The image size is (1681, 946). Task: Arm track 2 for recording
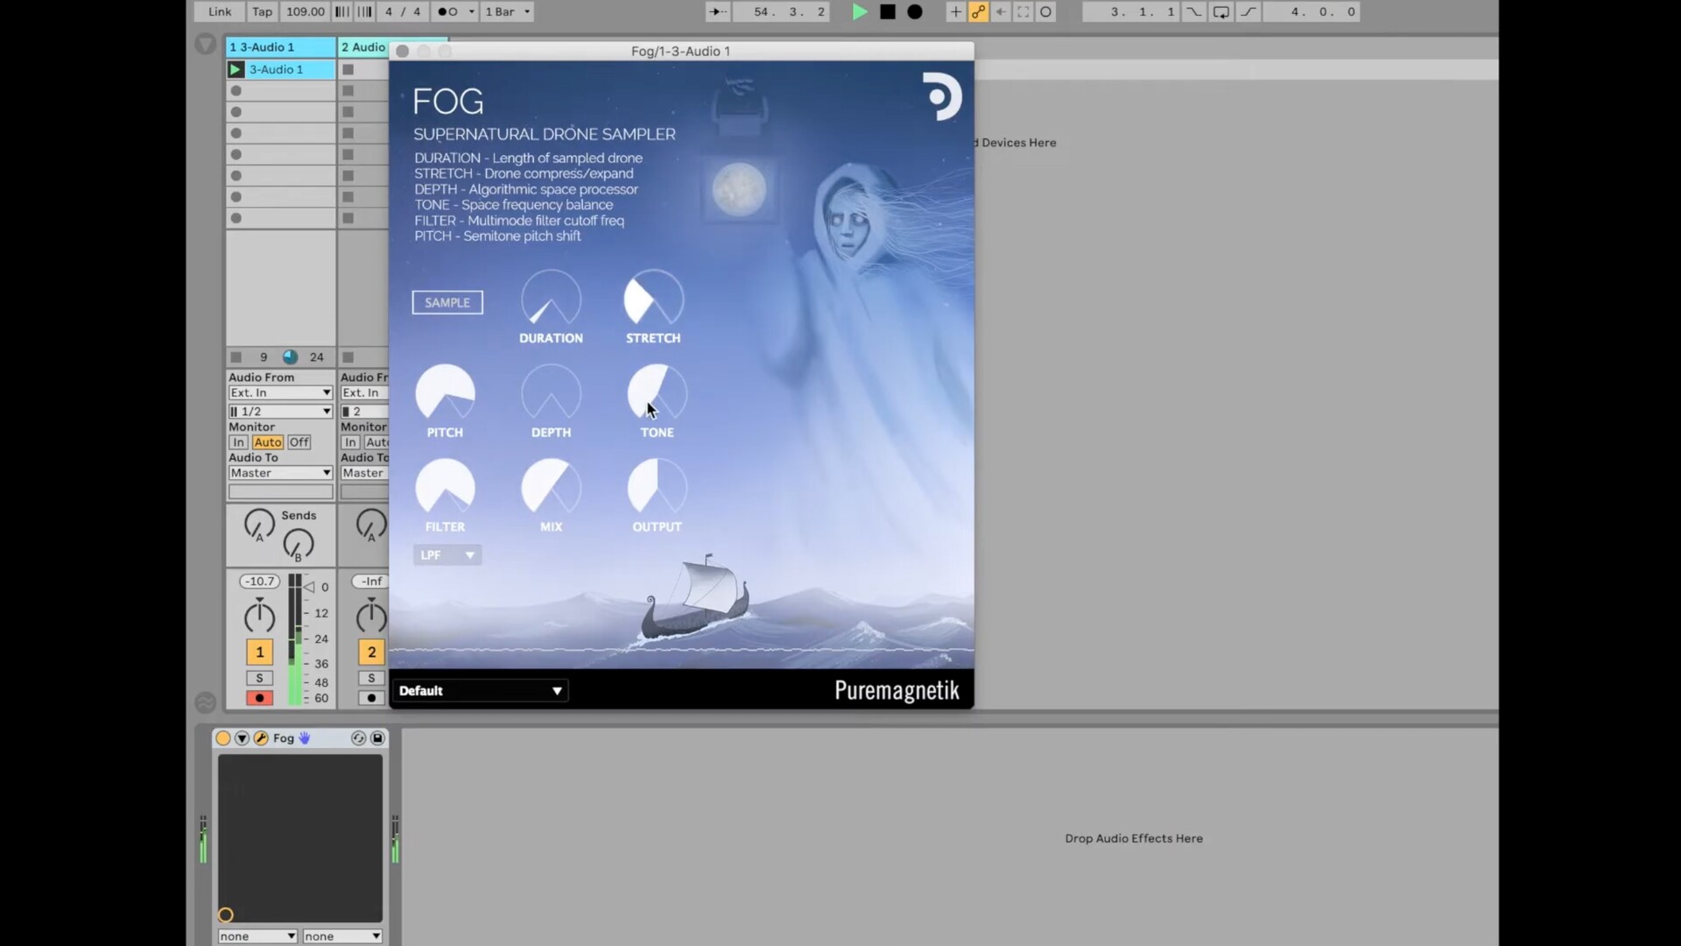371,698
